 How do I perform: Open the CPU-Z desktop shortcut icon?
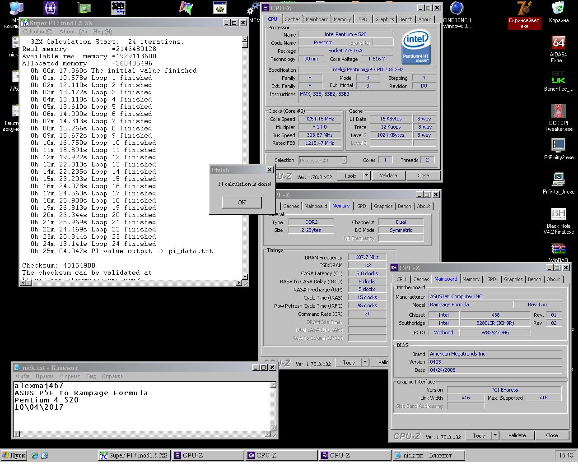(x=51, y=8)
